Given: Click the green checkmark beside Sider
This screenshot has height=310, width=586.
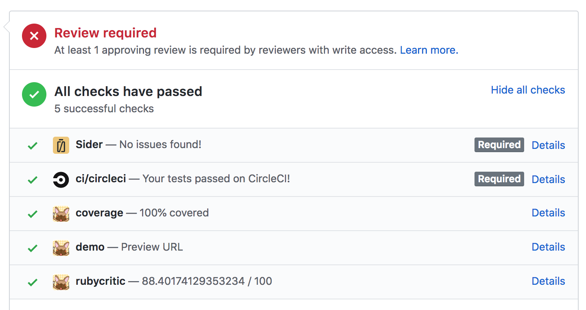Looking at the screenshot, I should pos(33,146).
